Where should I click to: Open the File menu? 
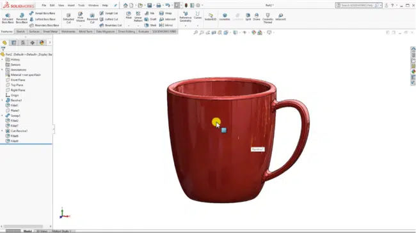pyautogui.click(x=44, y=5)
